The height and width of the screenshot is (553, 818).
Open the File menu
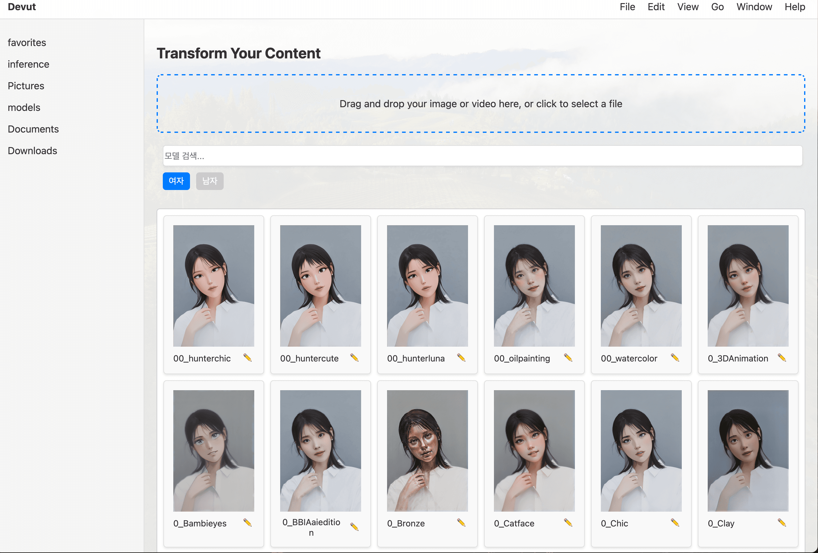tap(627, 7)
